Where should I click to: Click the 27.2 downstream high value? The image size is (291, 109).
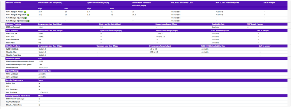coord(40,15)
